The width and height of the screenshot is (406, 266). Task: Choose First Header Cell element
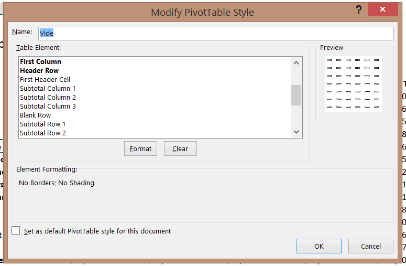(45, 80)
